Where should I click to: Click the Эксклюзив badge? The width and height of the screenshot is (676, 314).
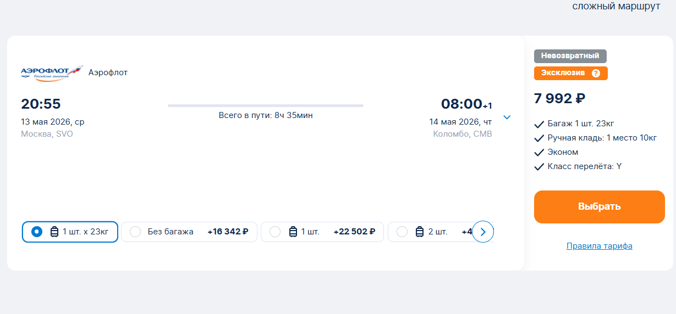pyautogui.click(x=571, y=74)
